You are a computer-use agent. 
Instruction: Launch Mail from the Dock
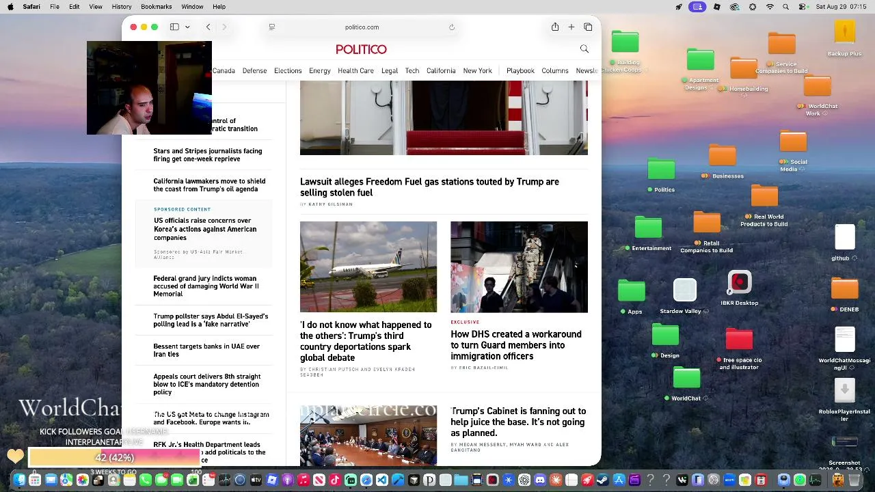51,480
